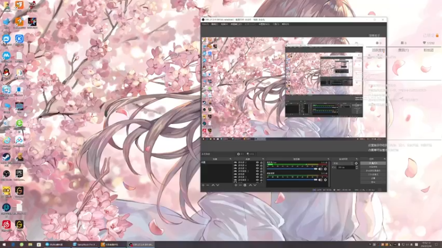The width and height of the screenshot is (442, 248).
Task: Open the green e 360 browser desktop shortcut
Action: [x=19, y=124]
